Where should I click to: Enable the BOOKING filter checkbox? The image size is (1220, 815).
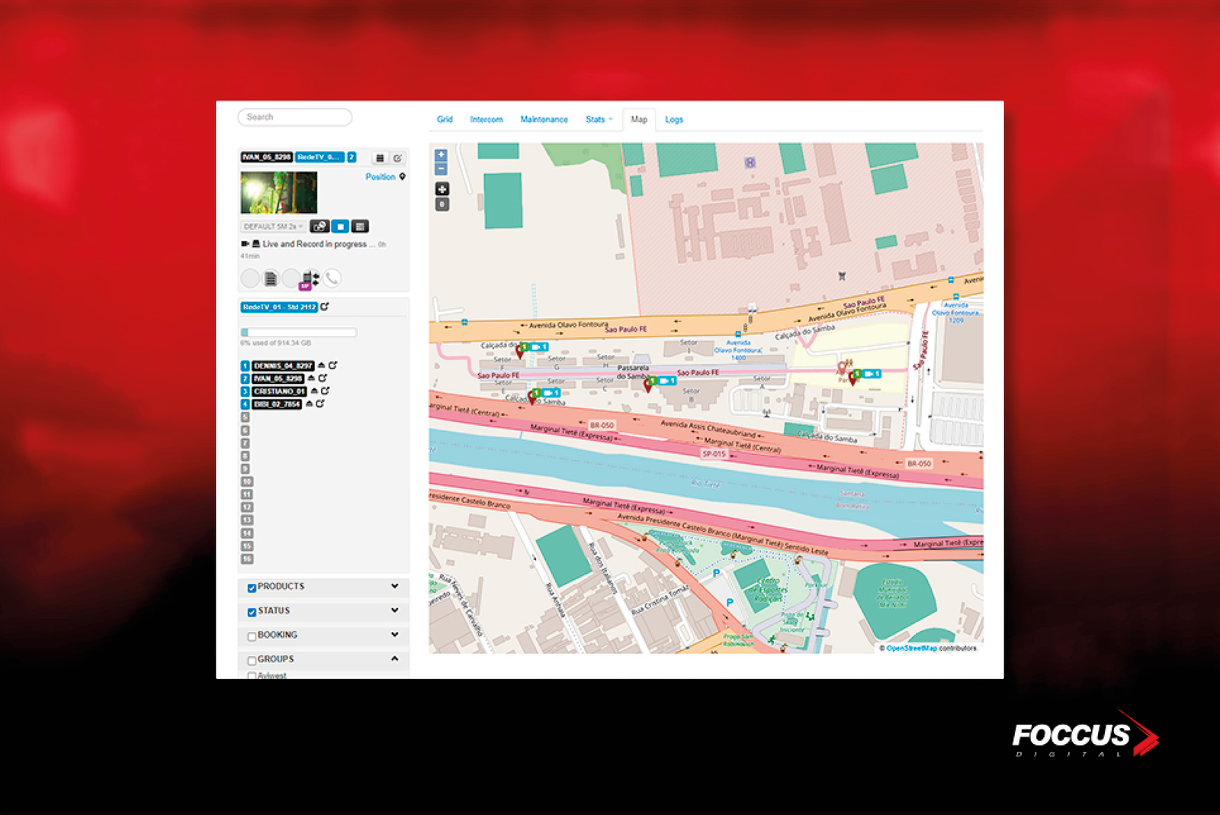click(252, 636)
